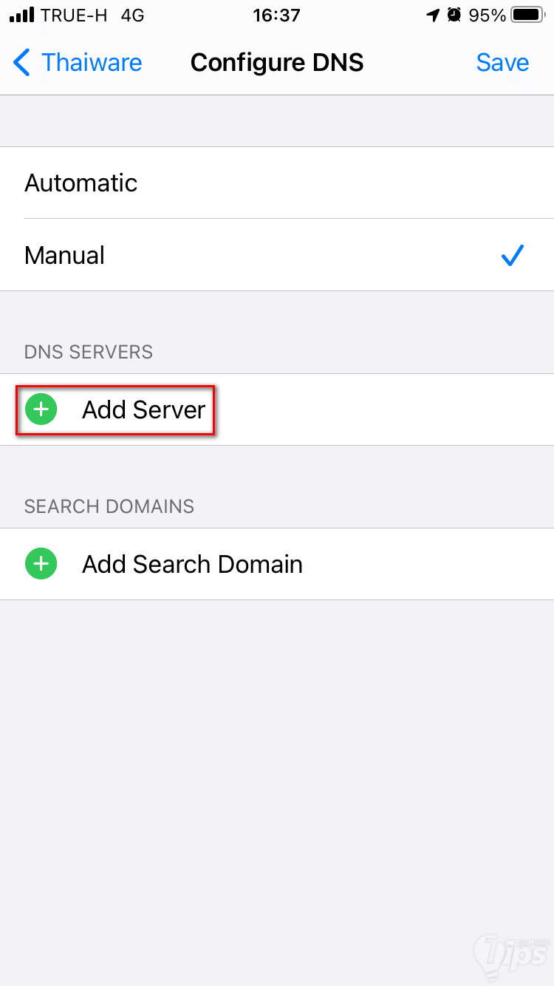Screen dimensions: 554x986
Task: Tap the location arrow status icon
Action: pos(433,15)
